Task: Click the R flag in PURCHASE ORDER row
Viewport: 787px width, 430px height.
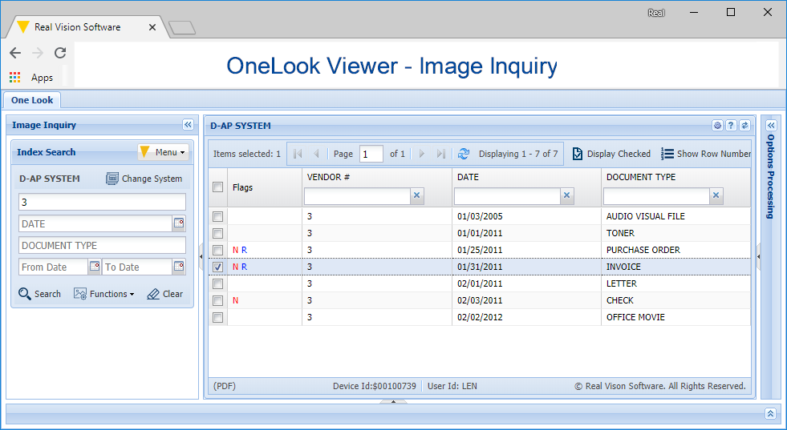Action: 244,250
